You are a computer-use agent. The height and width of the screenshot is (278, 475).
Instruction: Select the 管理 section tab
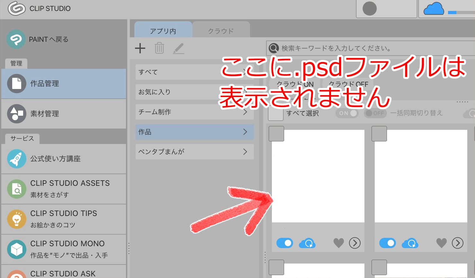16,63
